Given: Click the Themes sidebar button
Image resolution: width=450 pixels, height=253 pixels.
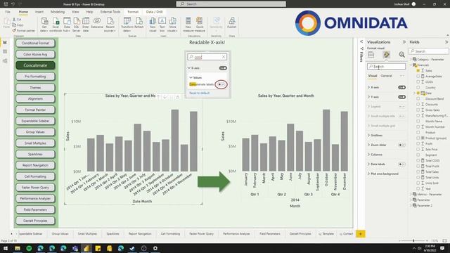Looking at the screenshot, I should point(35,87).
